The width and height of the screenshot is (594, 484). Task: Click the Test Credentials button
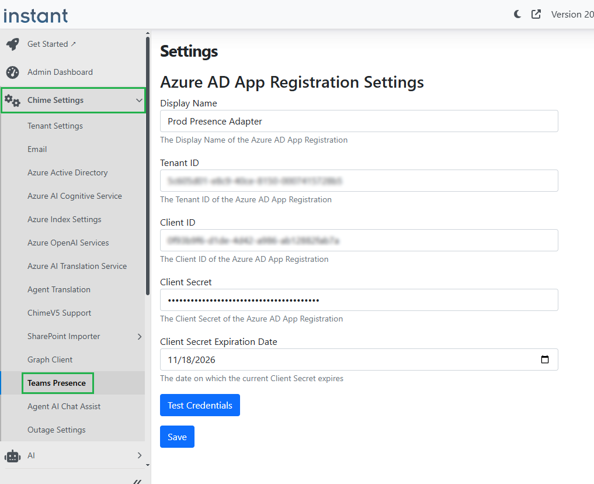click(200, 405)
